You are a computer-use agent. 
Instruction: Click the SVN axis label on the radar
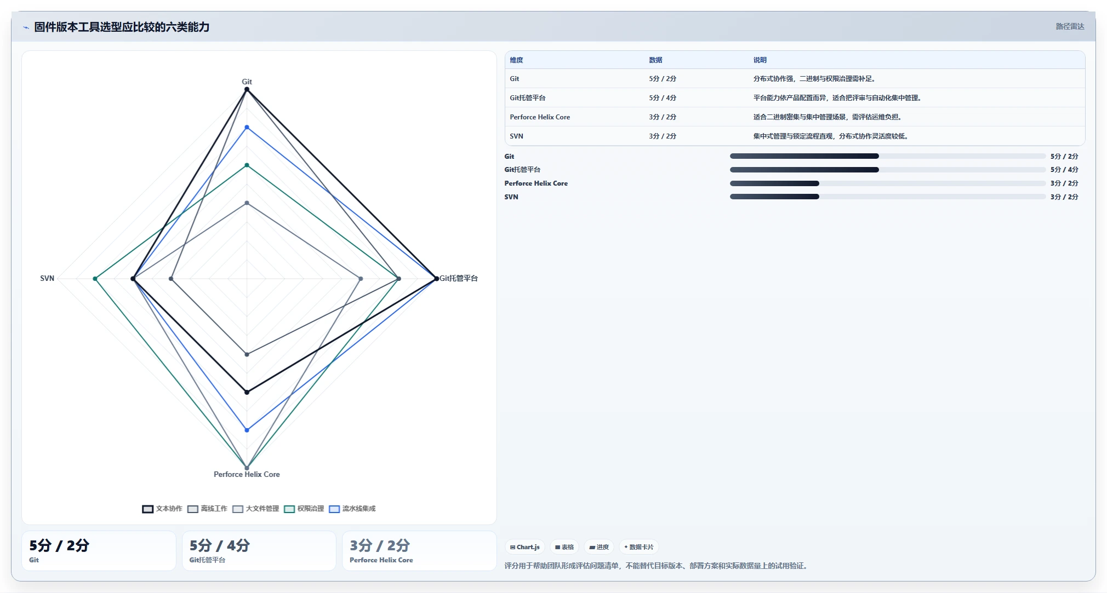(x=47, y=278)
